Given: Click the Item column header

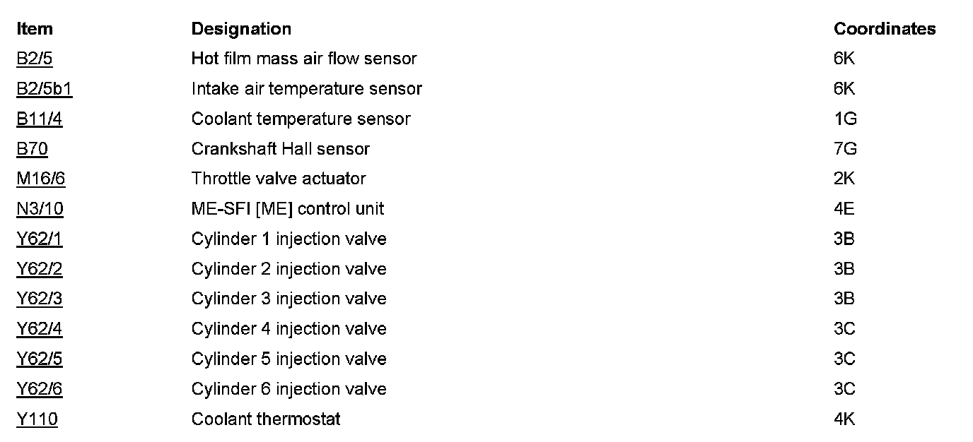Looking at the screenshot, I should point(35,29).
